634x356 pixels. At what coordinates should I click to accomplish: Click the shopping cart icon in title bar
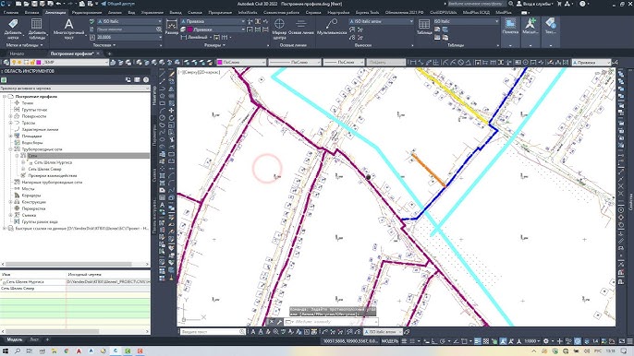pos(559,4)
